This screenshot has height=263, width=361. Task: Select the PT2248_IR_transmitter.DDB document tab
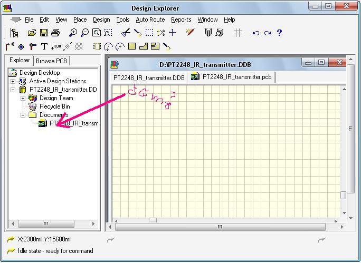[149, 77]
